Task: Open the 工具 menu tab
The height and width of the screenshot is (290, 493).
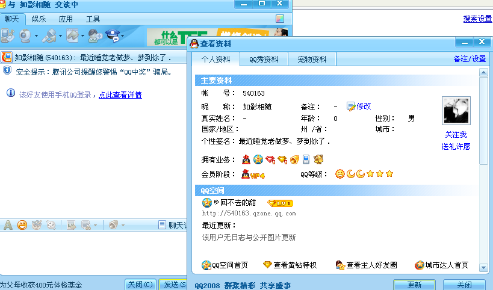Action: 93,19
